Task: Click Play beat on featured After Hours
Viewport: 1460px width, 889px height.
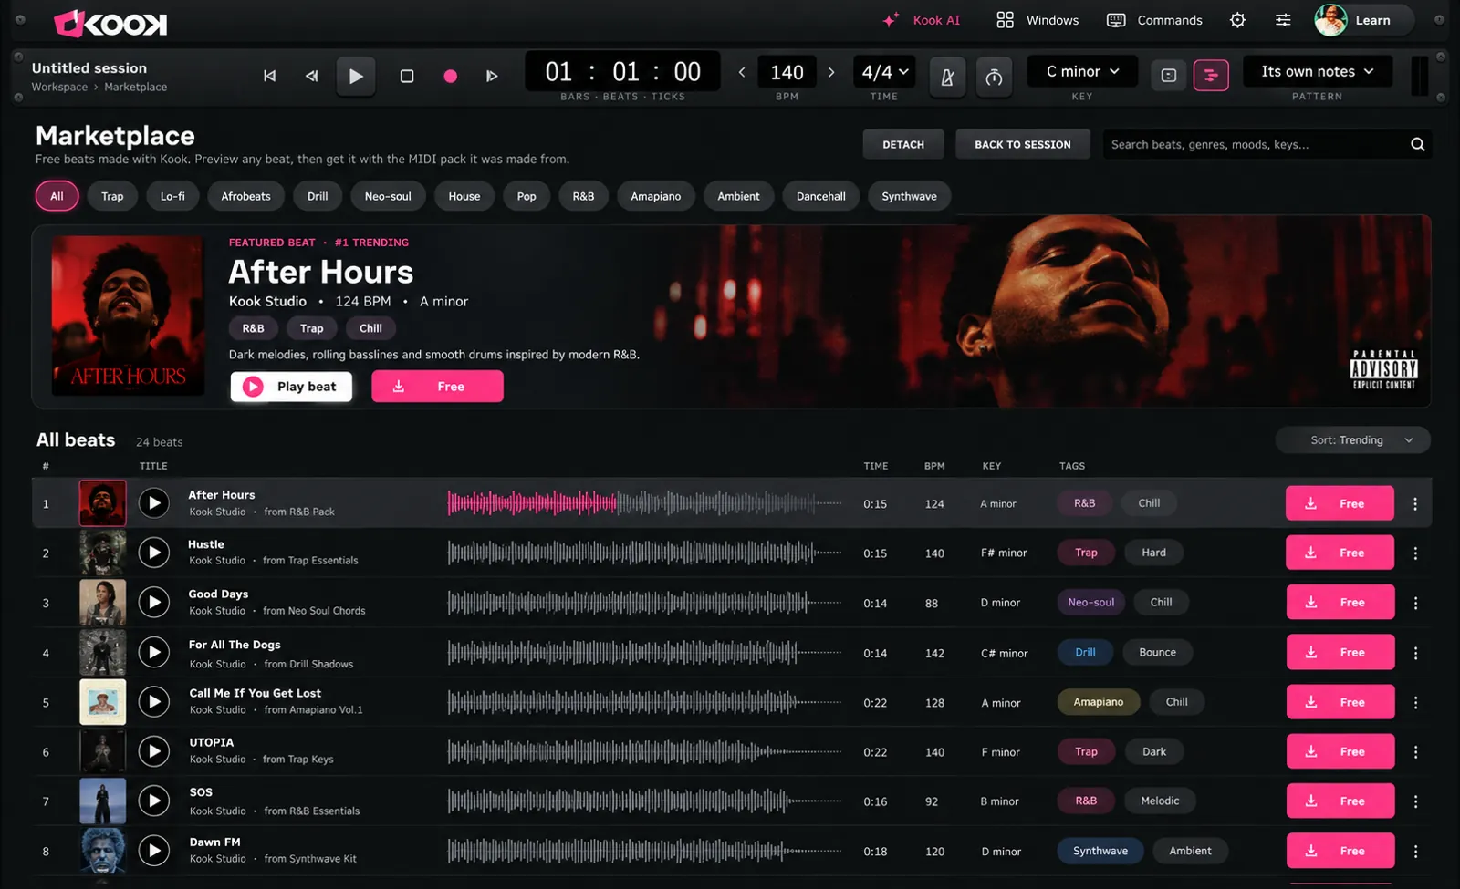Action: (x=291, y=387)
